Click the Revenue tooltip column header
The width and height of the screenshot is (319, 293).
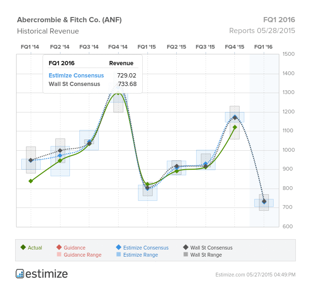pyautogui.click(x=121, y=63)
